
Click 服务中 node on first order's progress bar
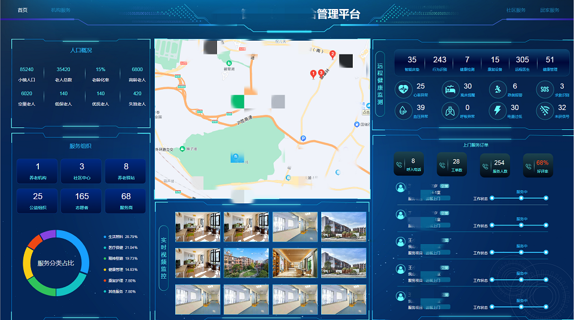tap(521, 198)
